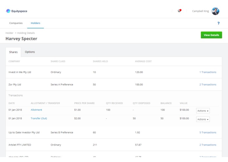
Task: Click the price per share $2.00
Action: pyautogui.click(x=77, y=118)
